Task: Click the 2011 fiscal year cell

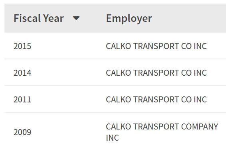Action: pyautogui.click(x=22, y=100)
